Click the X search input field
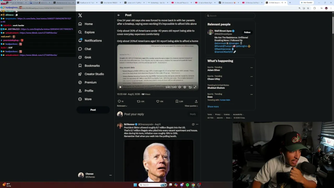This screenshot has height=188, width=334. [230, 16]
